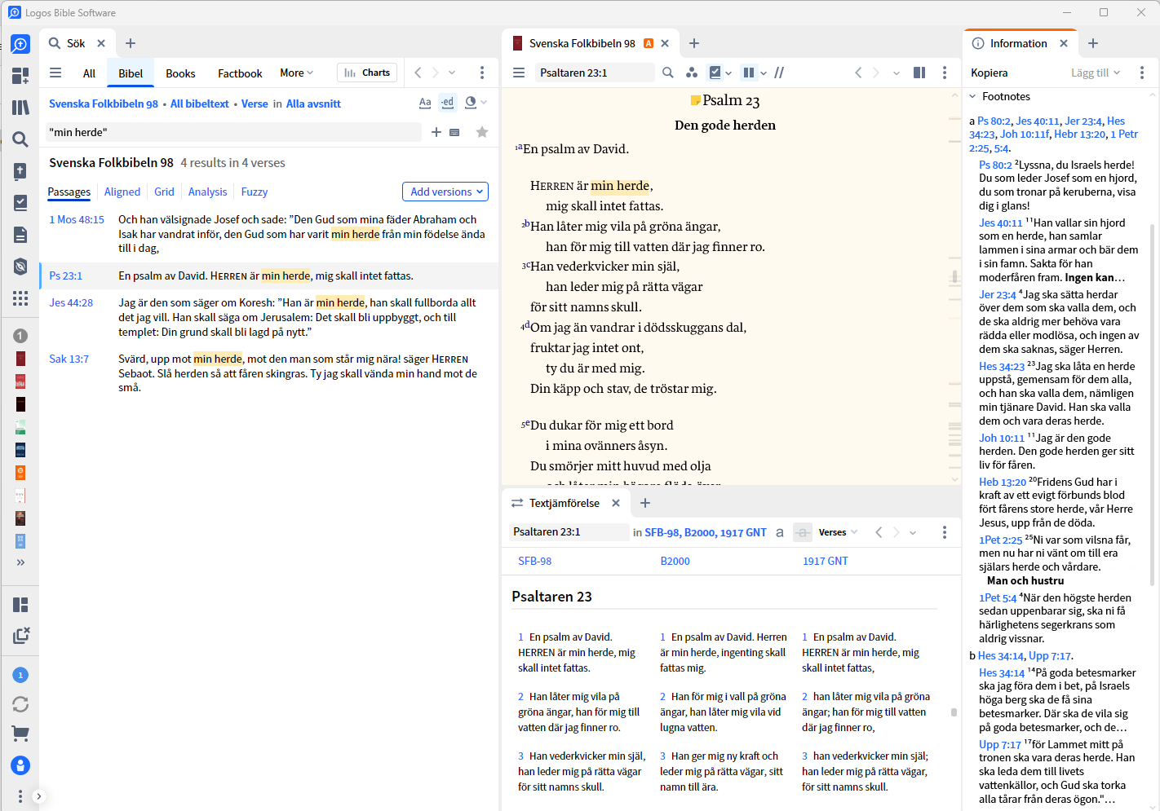Click the yellow note marker beside Psalm 23

pyautogui.click(x=695, y=101)
